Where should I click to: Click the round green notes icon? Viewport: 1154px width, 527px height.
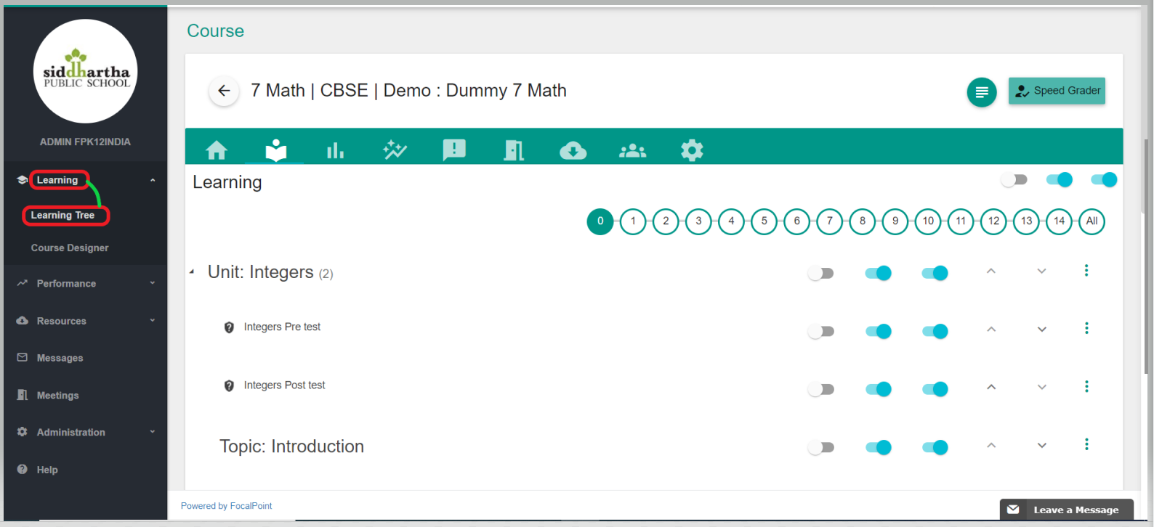point(981,92)
